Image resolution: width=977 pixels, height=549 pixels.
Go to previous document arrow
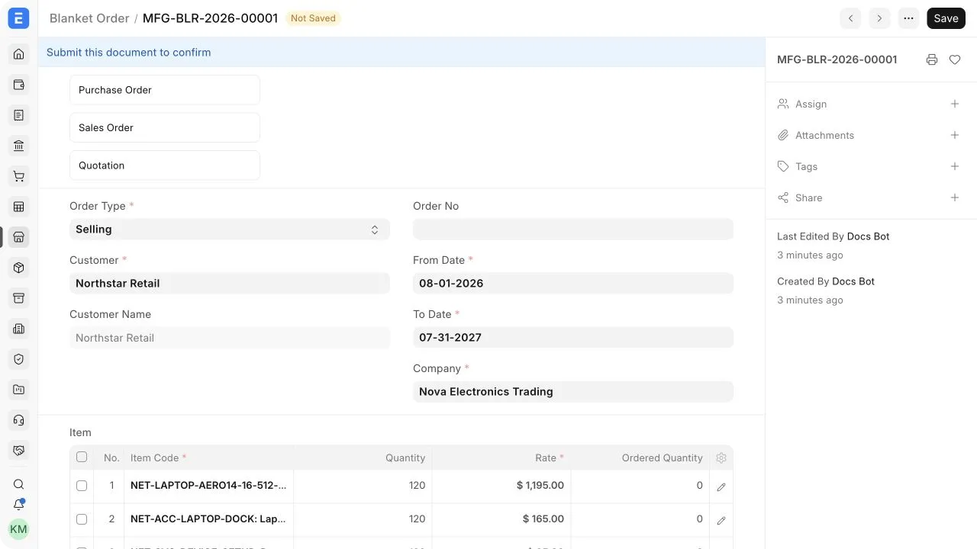[x=850, y=18]
